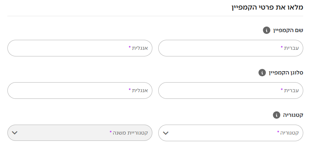Click the heading מלאו את פרטי הקמפיין
The width and height of the screenshot is (311, 146).
coord(267,7)
